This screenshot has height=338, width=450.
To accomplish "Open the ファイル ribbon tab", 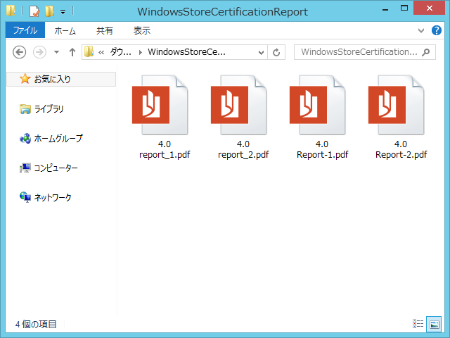I will [x=25, y=30].
